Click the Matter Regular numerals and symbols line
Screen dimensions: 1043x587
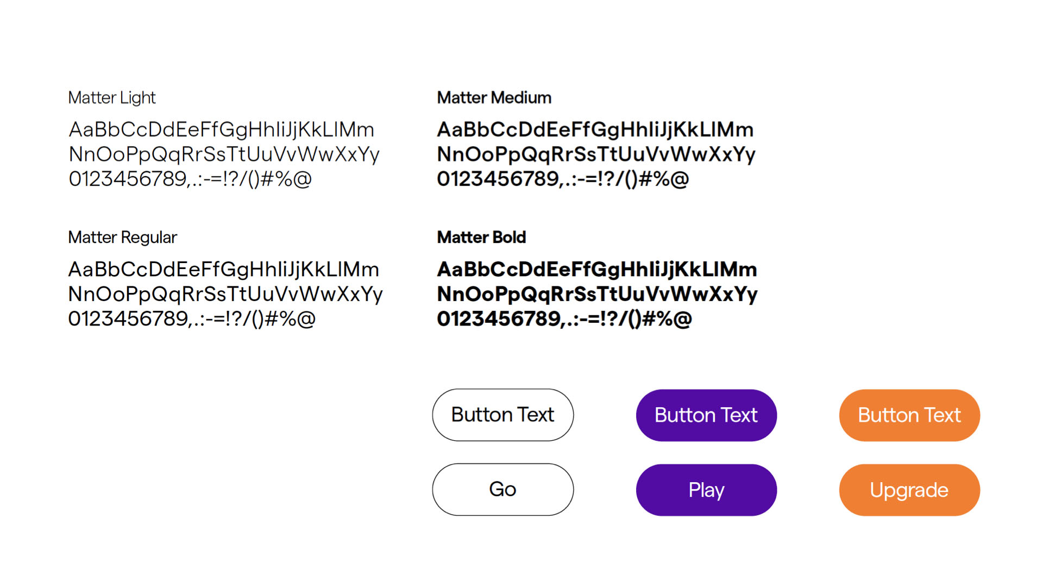point(192,319)
